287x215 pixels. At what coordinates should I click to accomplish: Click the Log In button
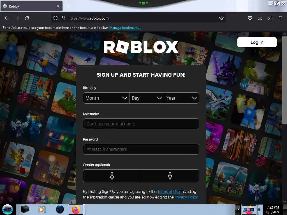pyautogui.click(x=257, y=42)
